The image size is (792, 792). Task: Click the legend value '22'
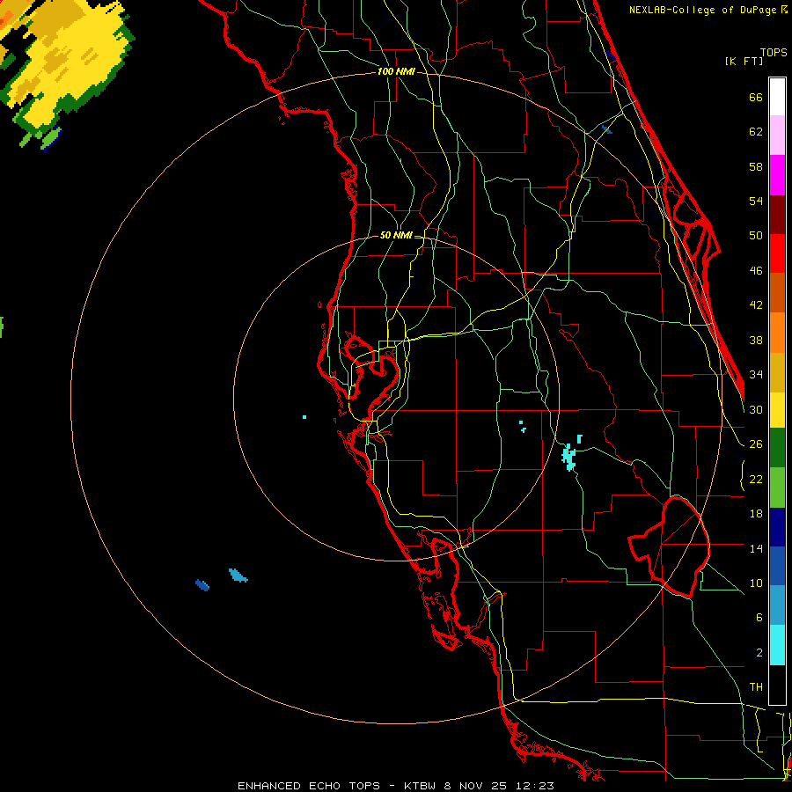756,480
